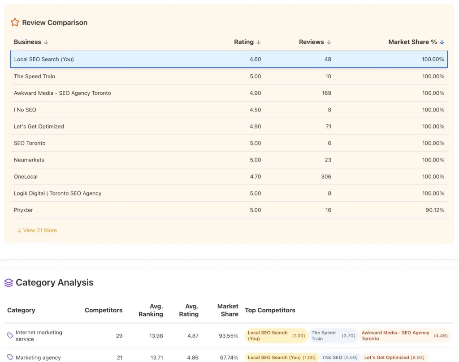Viewport: 459px width, 362px height.
Task: Select the Let's Get Optimized row
Action: (x=229, y=126)
